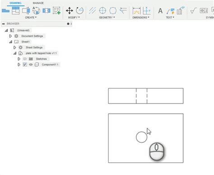Viewport: 214px width, 175px height.
Task: Select the circular hole in the lower view
Action: (141, 137)
